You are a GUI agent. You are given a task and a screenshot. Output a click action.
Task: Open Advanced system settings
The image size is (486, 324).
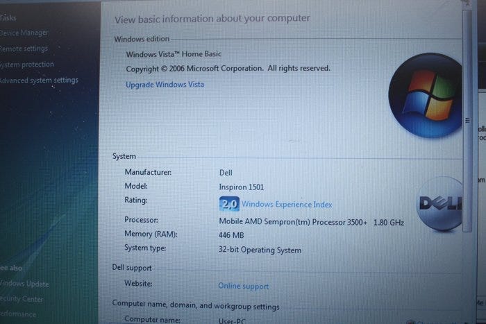click(39, 80)
